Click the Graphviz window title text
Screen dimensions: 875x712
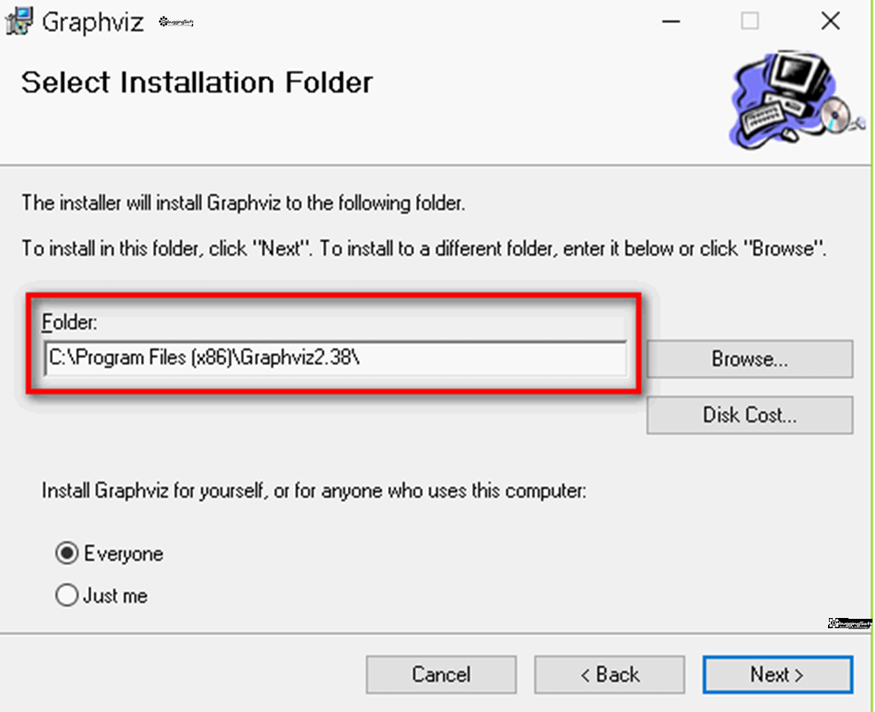tap(92, 22)
